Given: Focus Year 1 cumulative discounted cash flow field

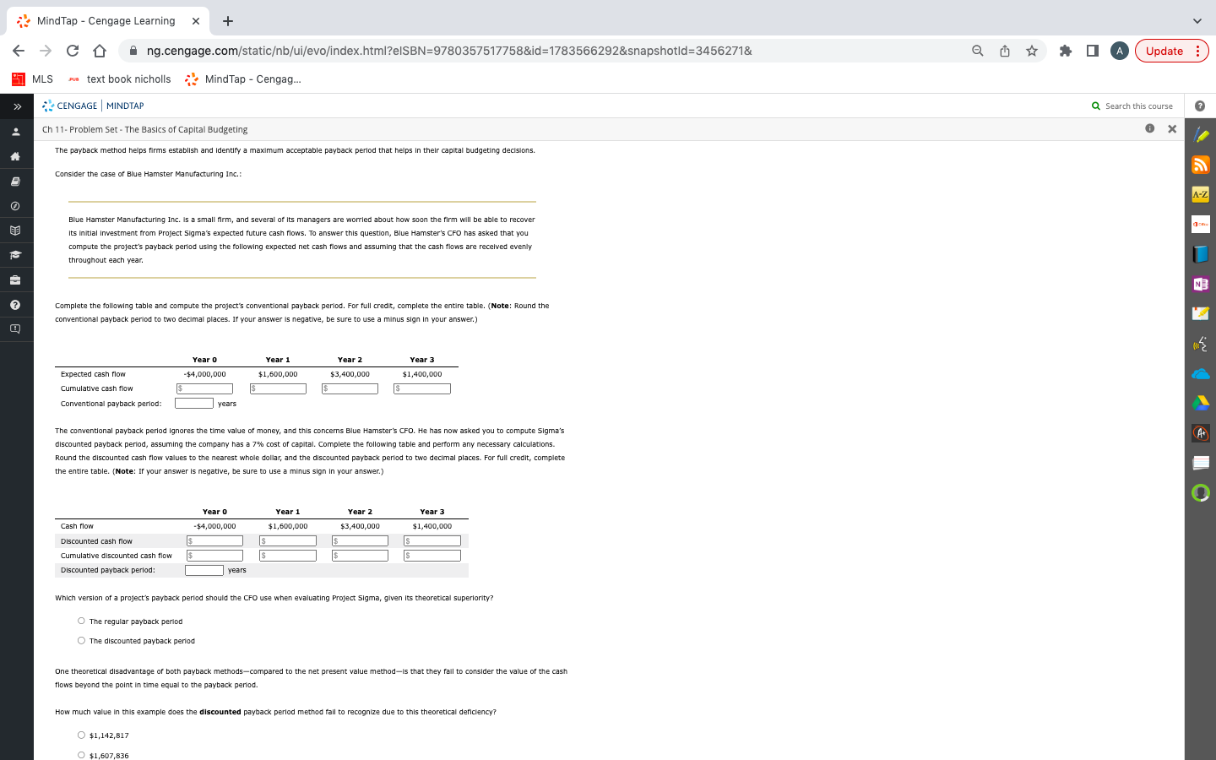Looking at the screenshot, I should click(x=288, y=556).
